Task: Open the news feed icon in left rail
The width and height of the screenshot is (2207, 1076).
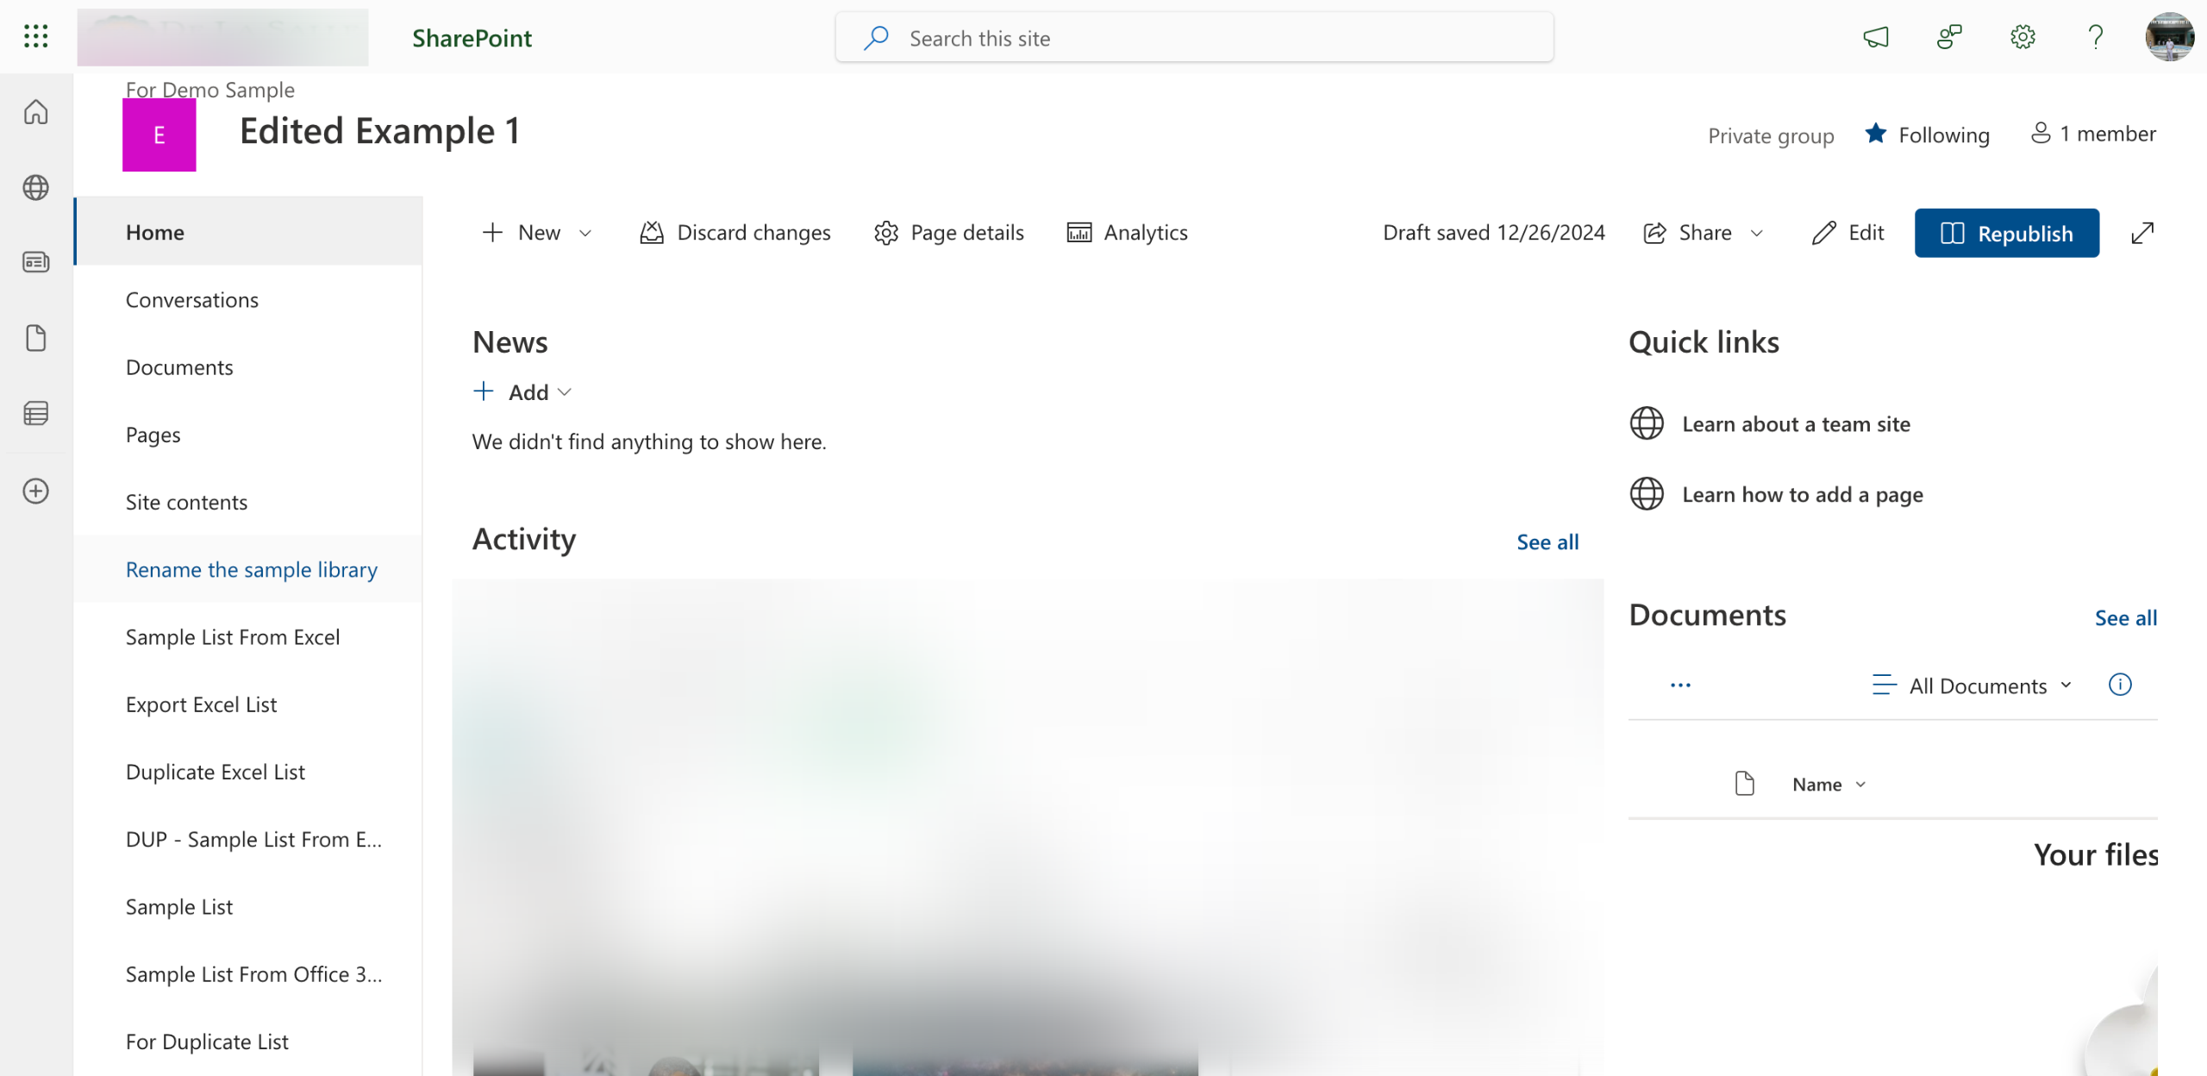Action: click(35, 262)
